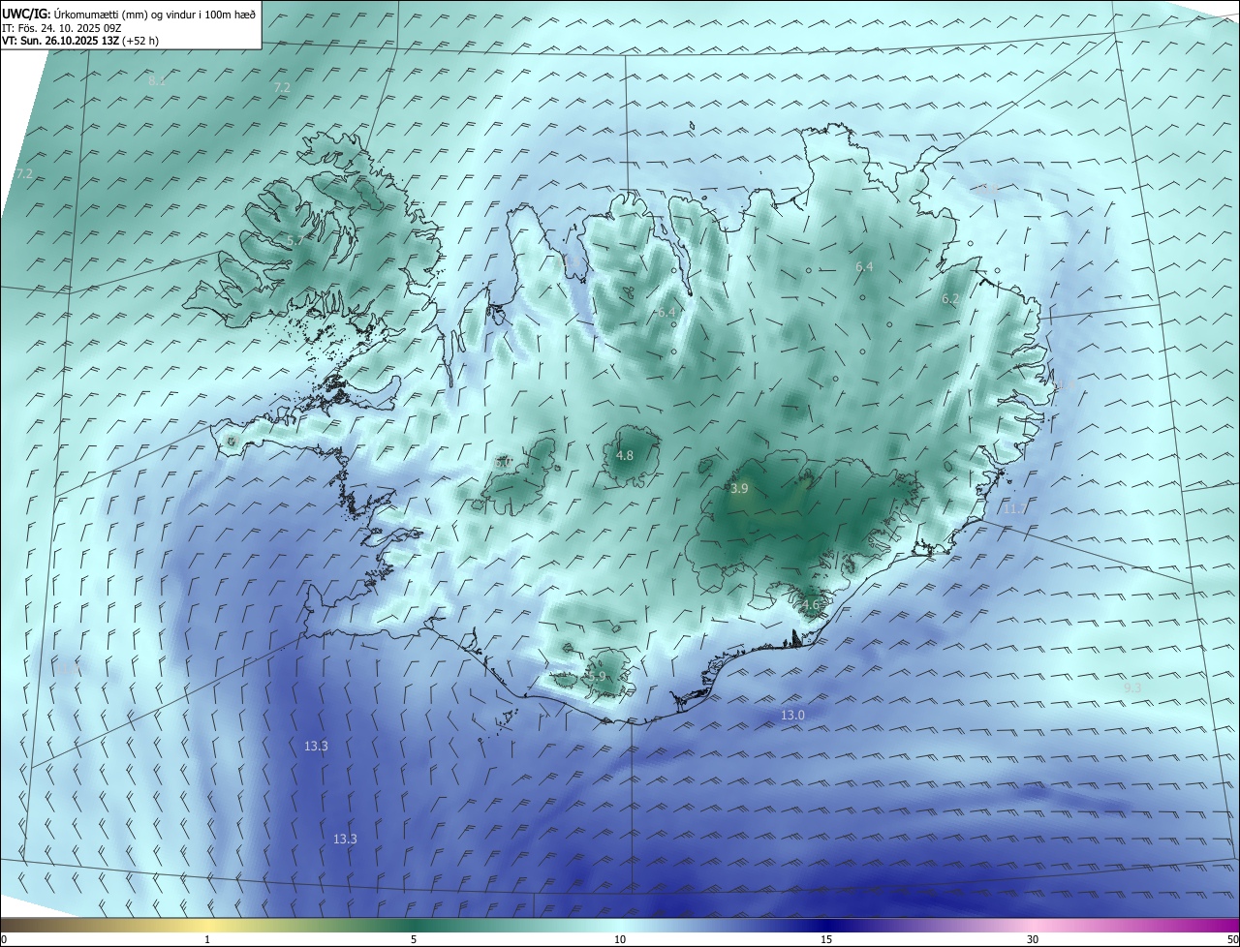
Task: Click the lower 13.3 value southwest of Iceland
Action: pyautogui.click(x=345, y=839)
